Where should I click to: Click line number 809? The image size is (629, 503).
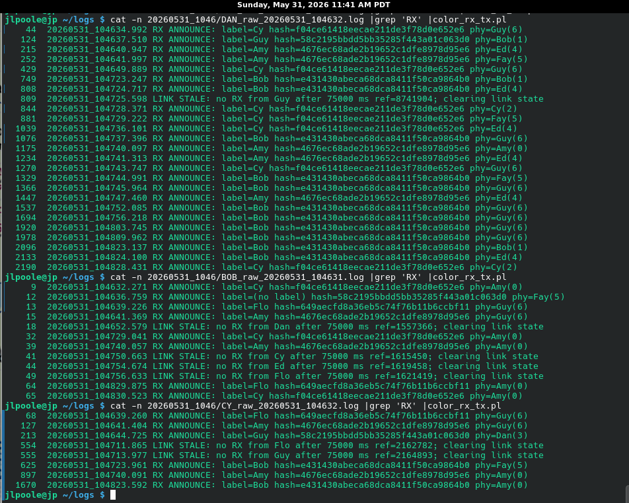(28, 99)
